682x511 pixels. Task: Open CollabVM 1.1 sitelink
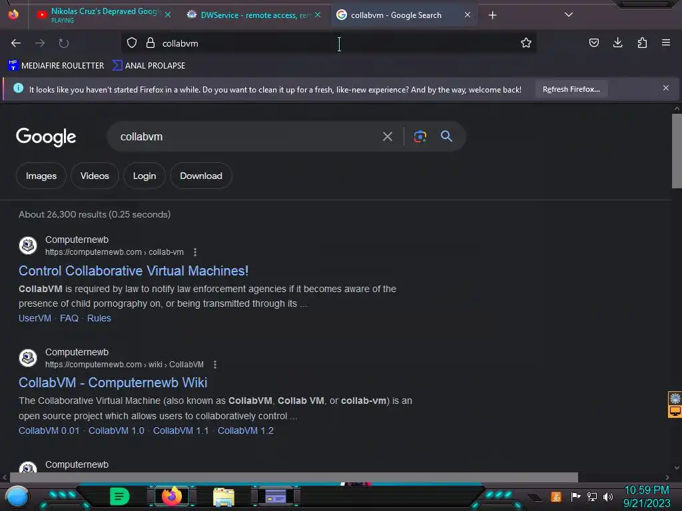pyautogui.click(x=180, y=430)
